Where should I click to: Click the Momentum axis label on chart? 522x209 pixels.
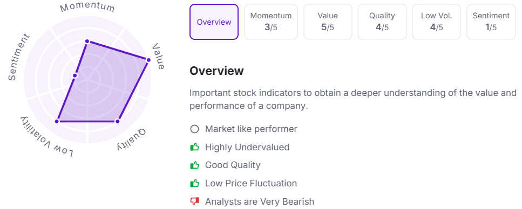click(87, 8)
